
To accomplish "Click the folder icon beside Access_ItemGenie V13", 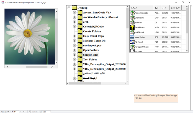I will click(x=80, y=12).
